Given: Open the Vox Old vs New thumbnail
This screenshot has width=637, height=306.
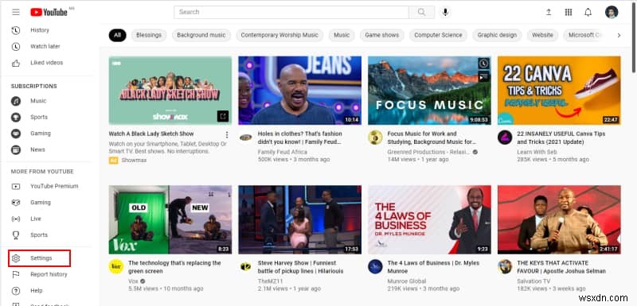Looking at the screenshot, I should pos(170,219).
